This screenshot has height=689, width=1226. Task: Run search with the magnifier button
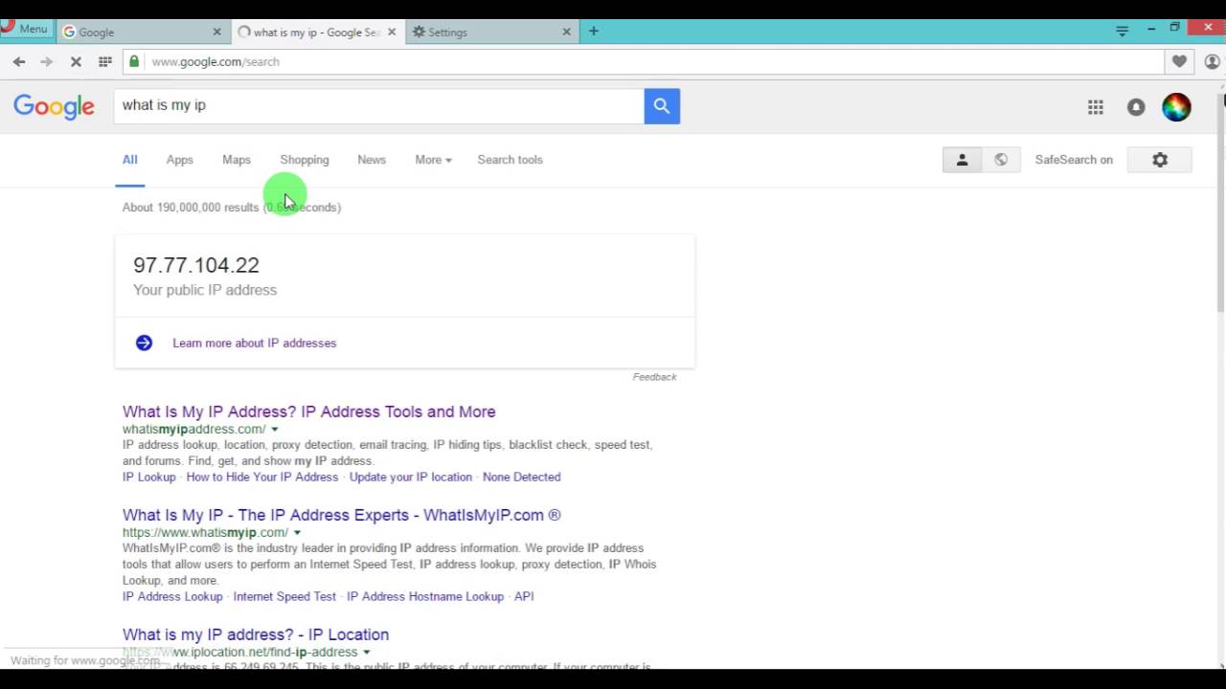pos(662,106)
